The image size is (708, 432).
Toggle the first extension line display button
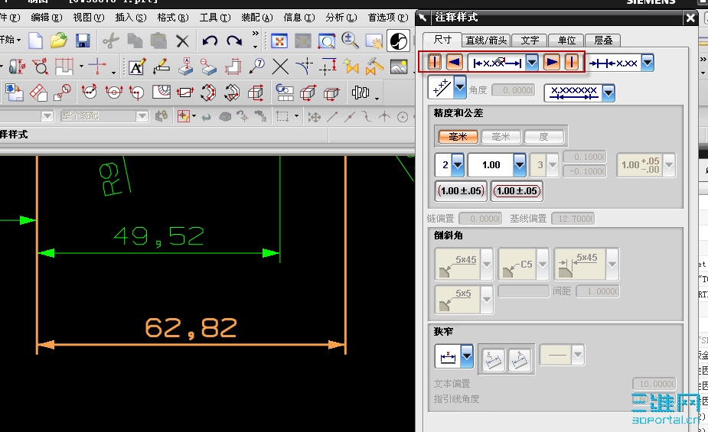pos(435,62)
